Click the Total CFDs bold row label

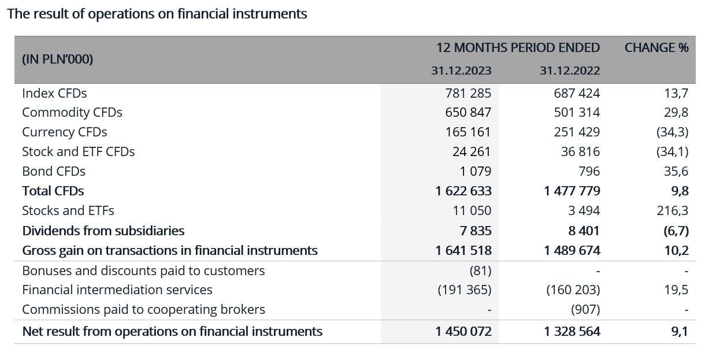point(53,191)
